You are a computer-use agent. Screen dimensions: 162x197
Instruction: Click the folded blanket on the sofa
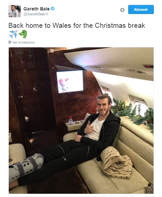pyautogui.click(x=116, y=162)
